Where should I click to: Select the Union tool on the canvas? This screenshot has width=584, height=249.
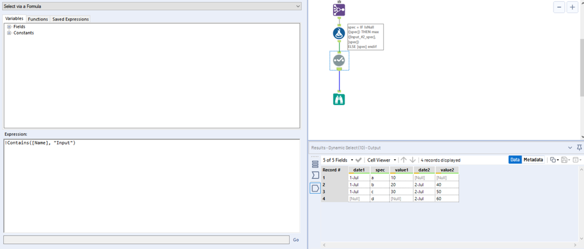click(x=339, y=10)
